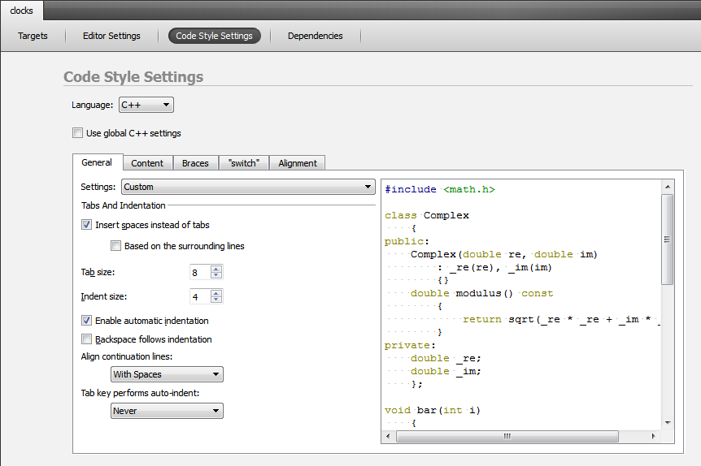Click the void bar(int i) preview line
The image size is (701, 466).
pyautogui.click(x=433, y=410)
